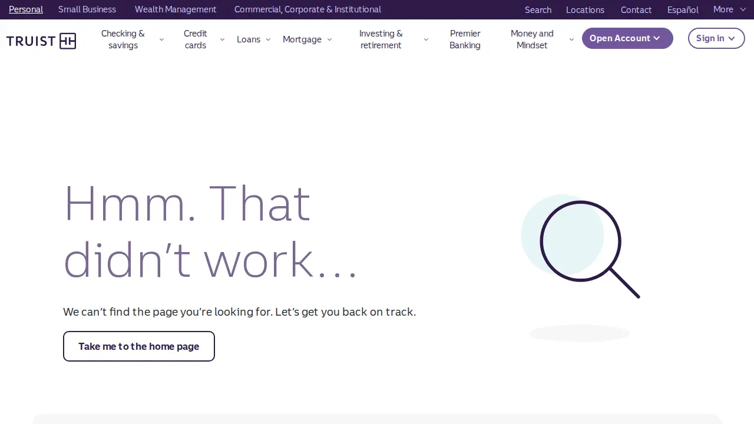The height and width of the screenshot is (424, 754).
Task: Expand Money and Mindset menu
Action: (541, 39)
